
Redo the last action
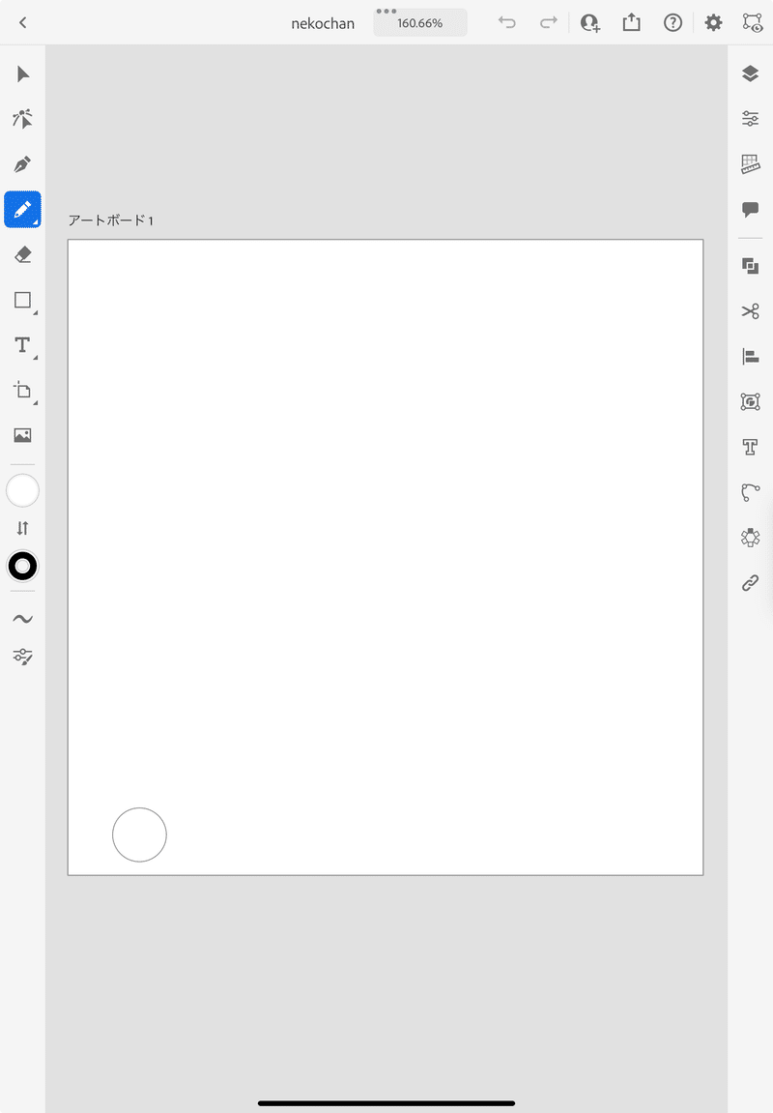548,22
